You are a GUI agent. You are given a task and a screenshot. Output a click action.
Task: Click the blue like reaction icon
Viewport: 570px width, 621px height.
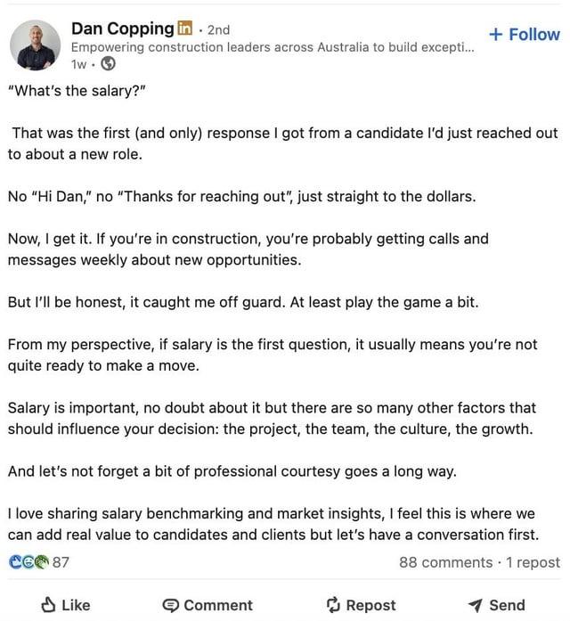coord(14,562)
